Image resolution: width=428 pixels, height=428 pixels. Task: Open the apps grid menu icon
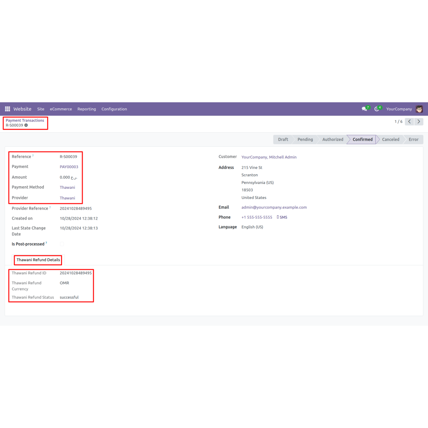coord(7,109)
